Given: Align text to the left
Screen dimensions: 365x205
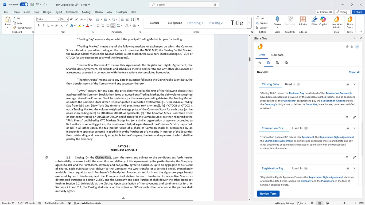Looking at the screenshot, I should click(98, 26).
